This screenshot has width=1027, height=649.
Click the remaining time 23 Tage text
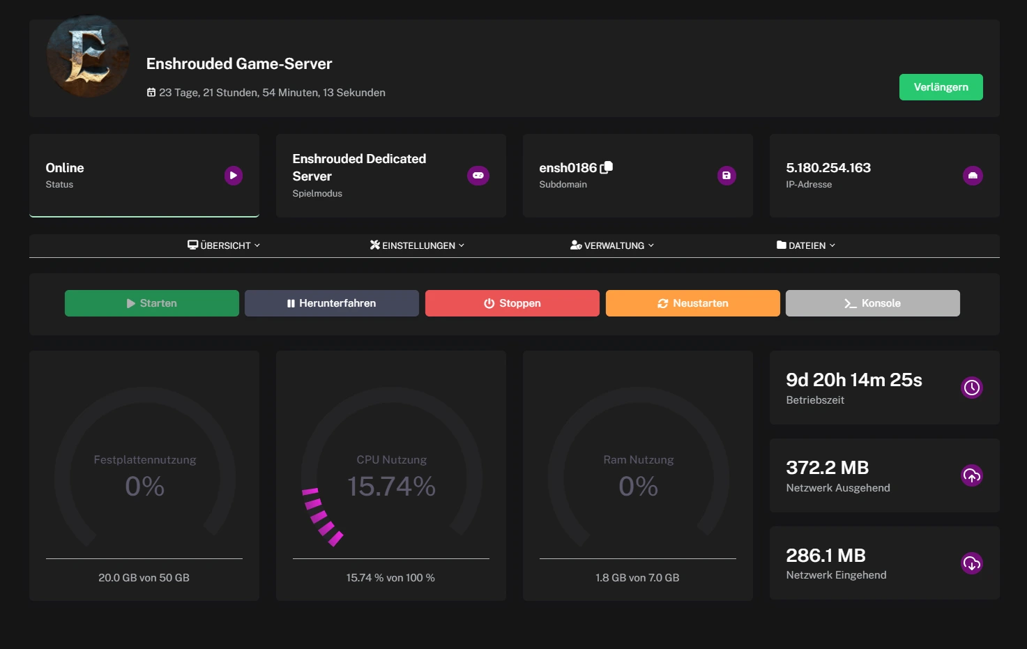(x=272, y=92)
